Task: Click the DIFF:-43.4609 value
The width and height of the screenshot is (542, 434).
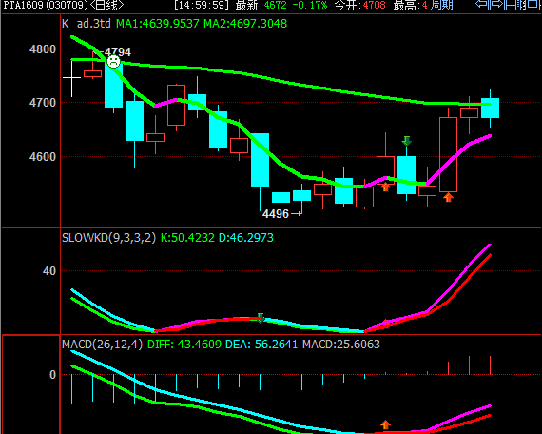Action: click(184, 345)
